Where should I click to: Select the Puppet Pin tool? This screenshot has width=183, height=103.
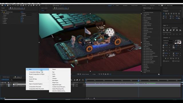pyautogui.click(x=39, y=5)
